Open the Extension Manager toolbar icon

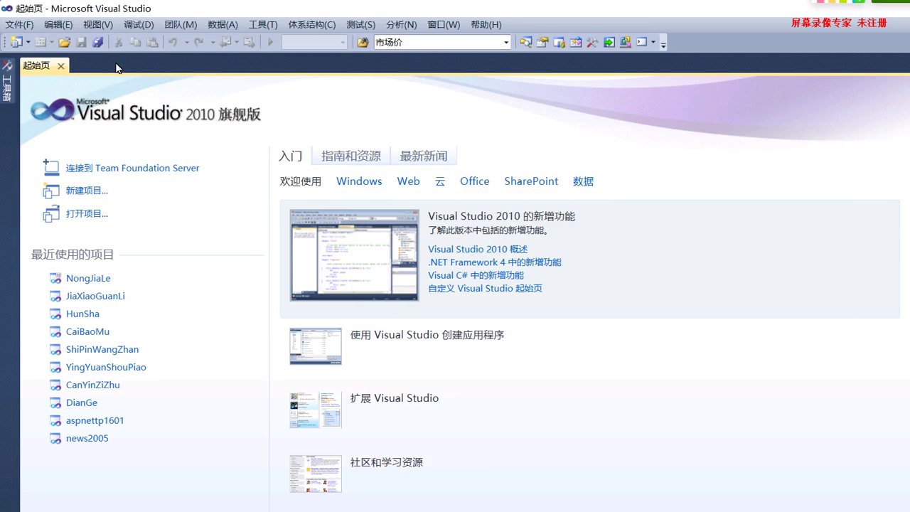click(626, 43)
